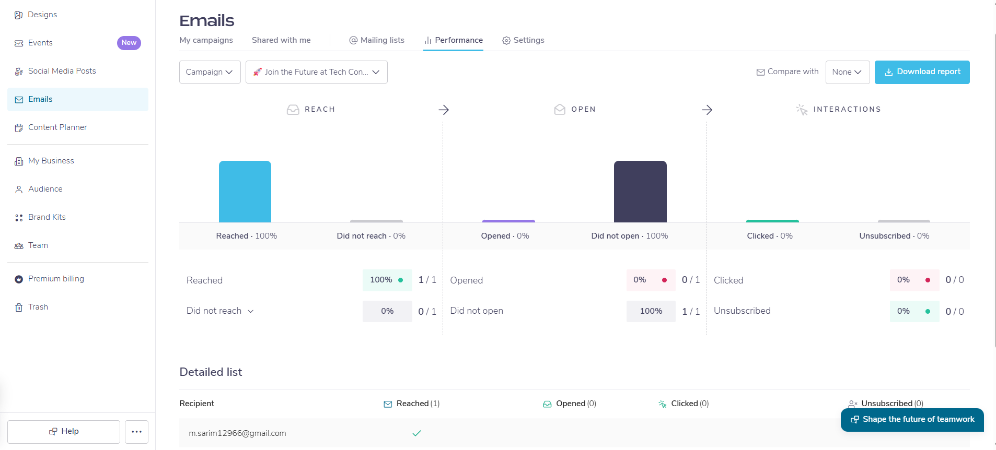Switch to the Mailing lists tab
This screenshot has height=450, width=996.
click(377, 40)
